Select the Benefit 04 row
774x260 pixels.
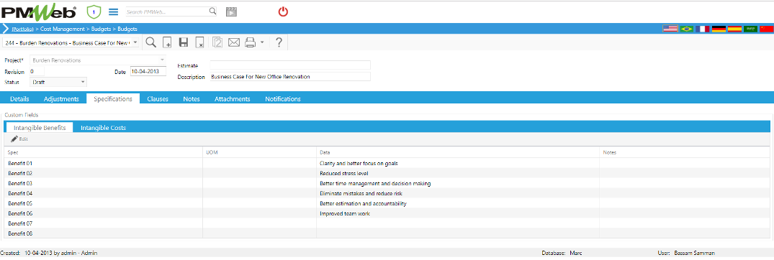pyautogui.click(x=387, y=193)
